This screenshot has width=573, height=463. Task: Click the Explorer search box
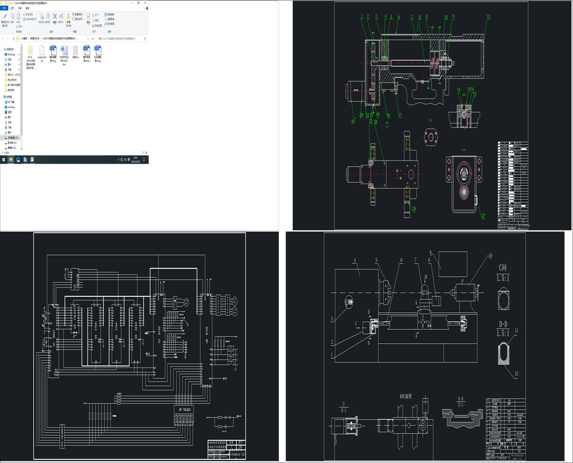pos(121,39)
